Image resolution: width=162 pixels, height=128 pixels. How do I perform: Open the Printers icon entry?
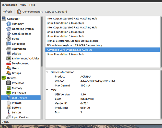tap(9, 103)
